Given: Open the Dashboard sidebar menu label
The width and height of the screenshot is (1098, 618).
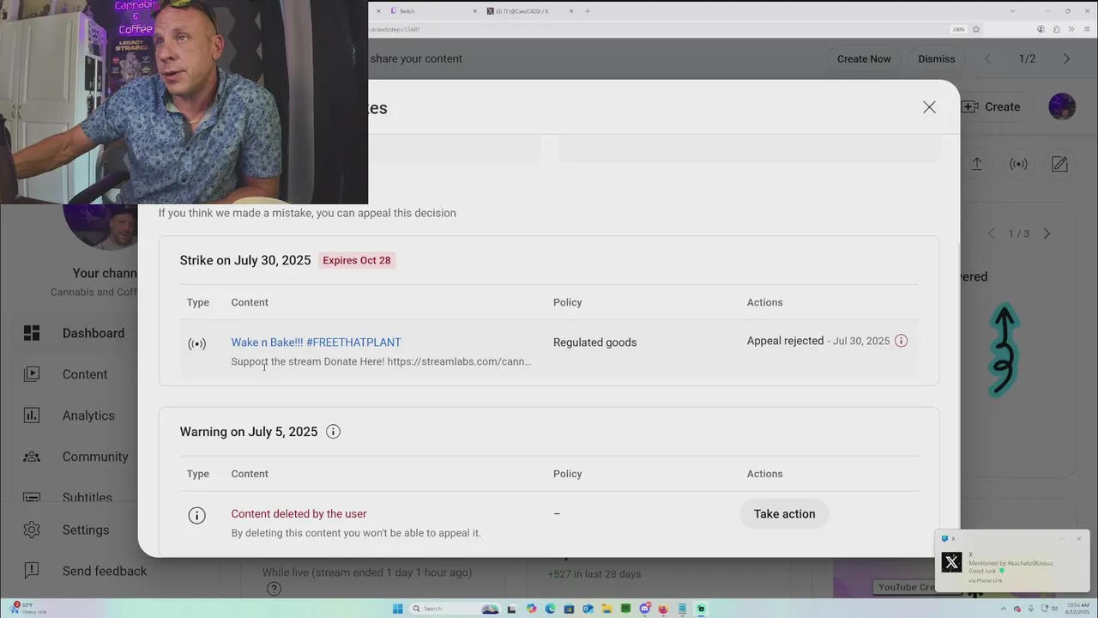Looking at the screenshot, I should pyautogui.click(x=94, y=333).
